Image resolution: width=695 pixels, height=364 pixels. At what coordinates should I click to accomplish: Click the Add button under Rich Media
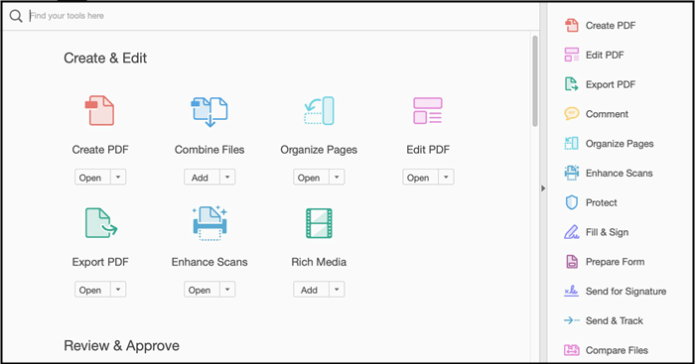(x=310, y=290)
